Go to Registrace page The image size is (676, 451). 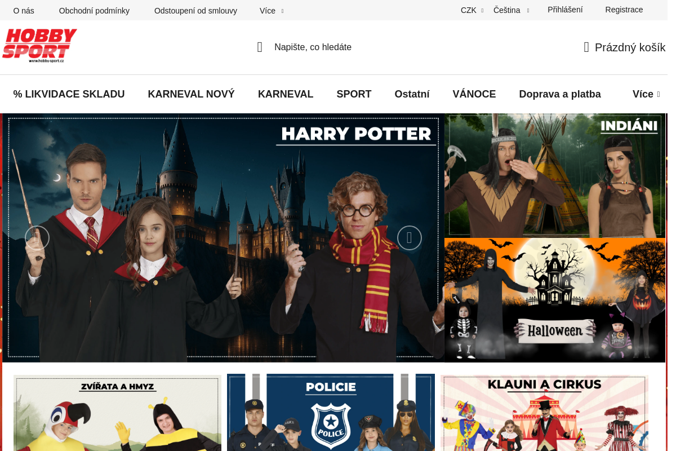point(624,10)
